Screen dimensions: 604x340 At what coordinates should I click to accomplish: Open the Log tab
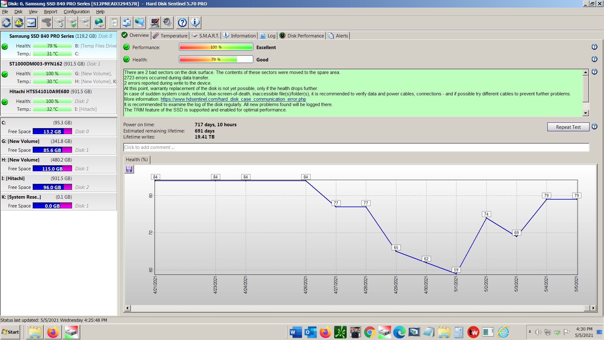point(268,36)
